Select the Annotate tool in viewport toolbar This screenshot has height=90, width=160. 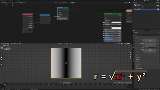pyautogui.click(x=2, y=62)
